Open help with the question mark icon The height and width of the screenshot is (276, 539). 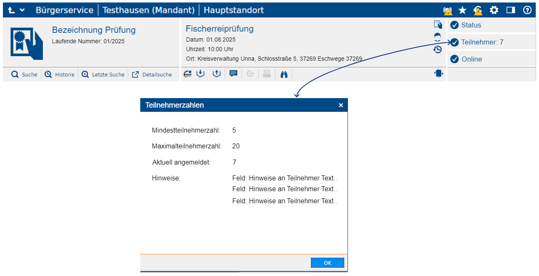[x=527, y=10]
